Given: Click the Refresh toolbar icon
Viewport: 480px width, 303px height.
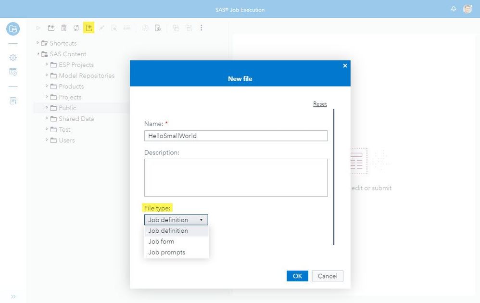Looking at the screenshot, I should pyautogui.click(x=76, y=28).
